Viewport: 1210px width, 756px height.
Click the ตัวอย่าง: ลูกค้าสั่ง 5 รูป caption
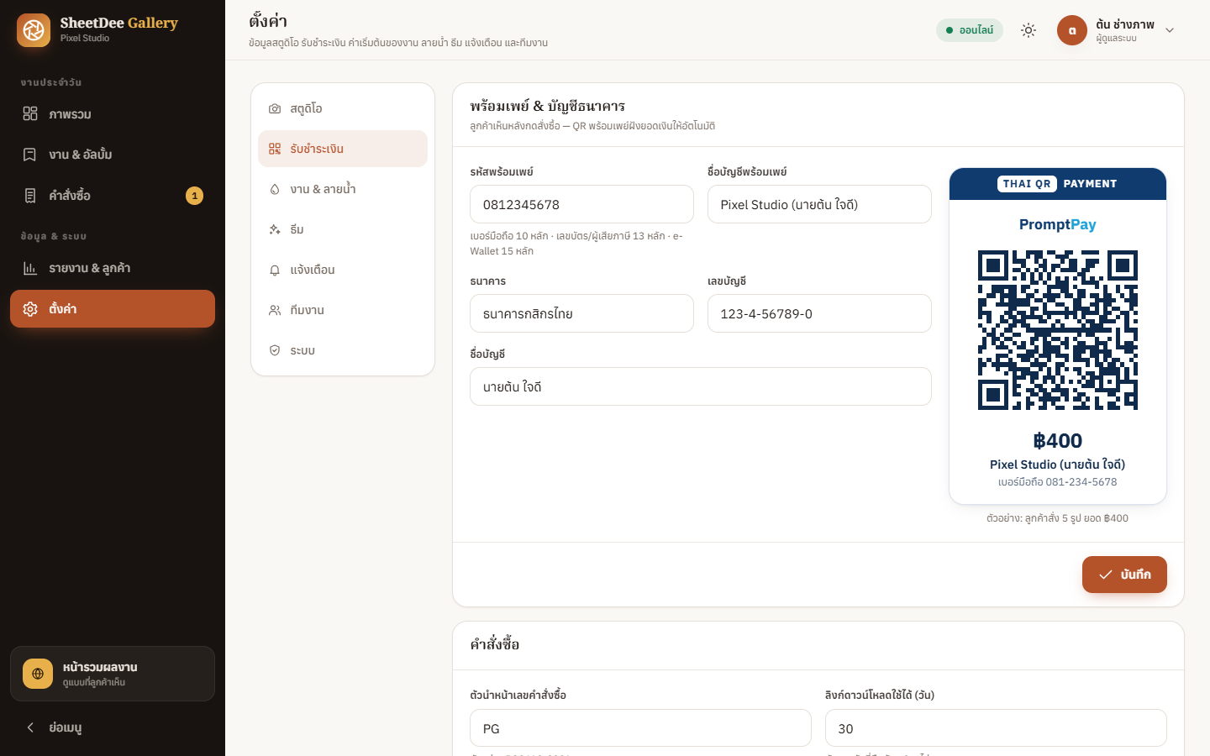tap(1058, 518)
